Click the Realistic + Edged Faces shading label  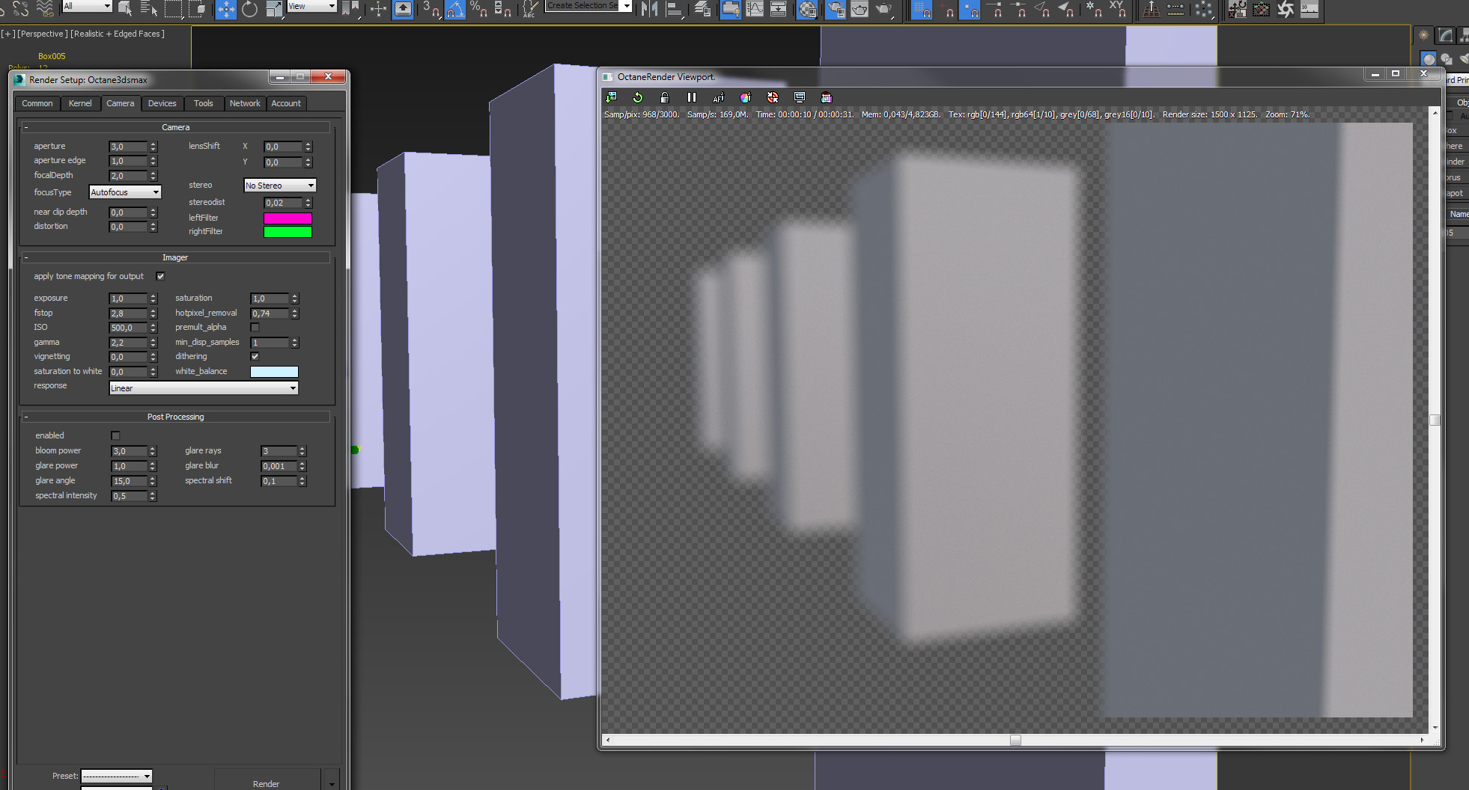[x=118, y=34]
